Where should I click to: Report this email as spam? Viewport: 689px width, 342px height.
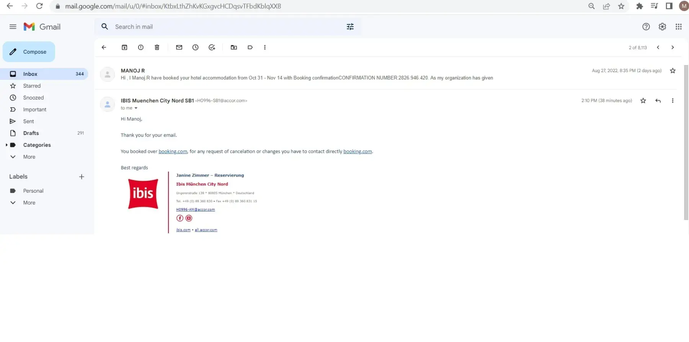140,47
